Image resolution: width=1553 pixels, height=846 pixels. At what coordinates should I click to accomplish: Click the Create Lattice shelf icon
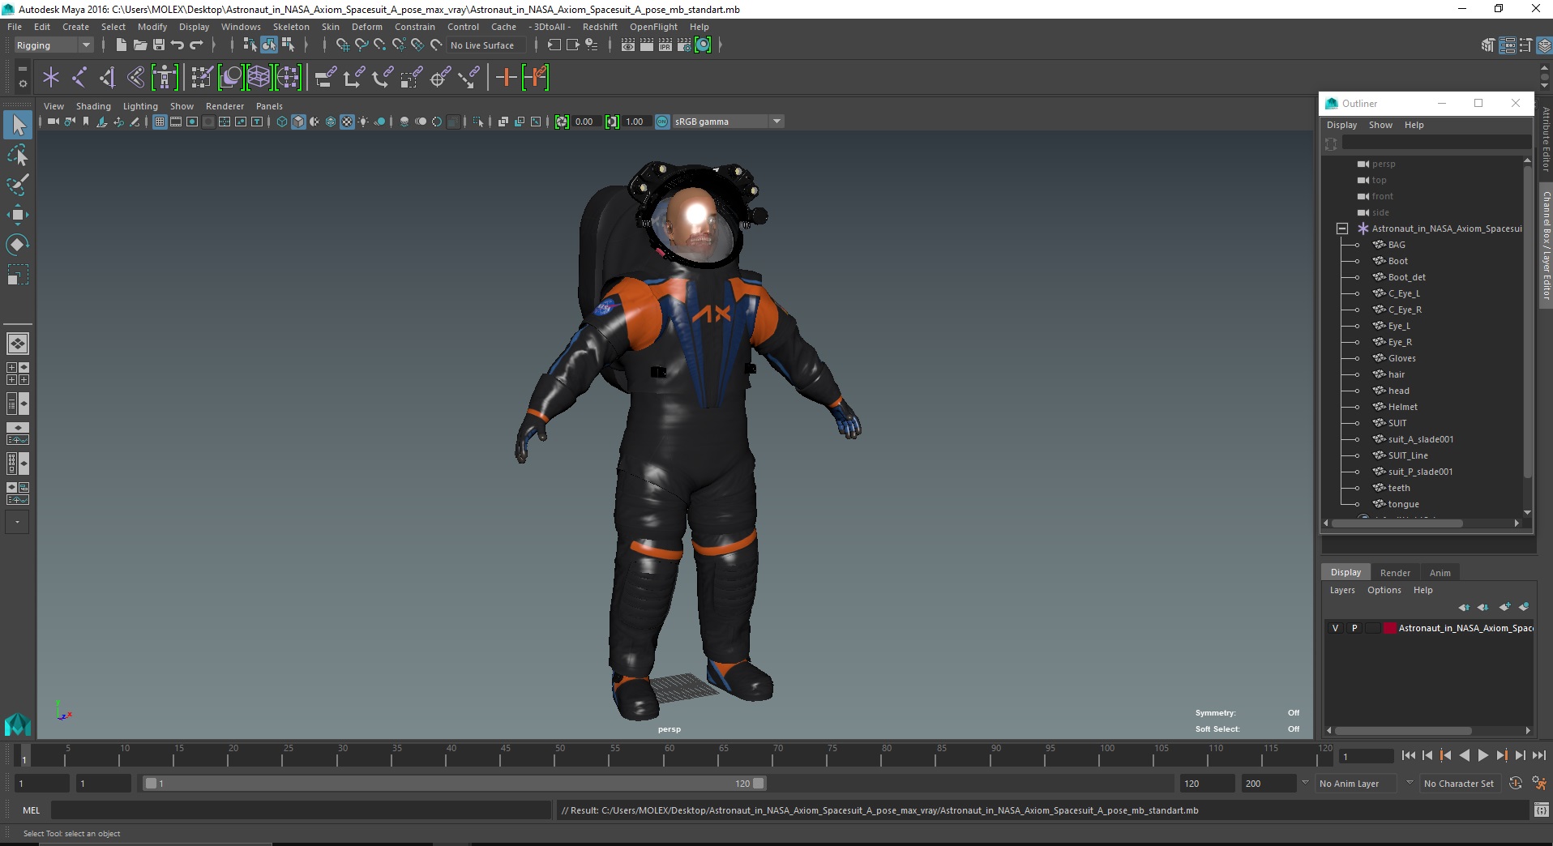[259, 78]
